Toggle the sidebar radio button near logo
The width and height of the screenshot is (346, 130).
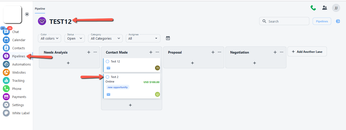point(27,14)
